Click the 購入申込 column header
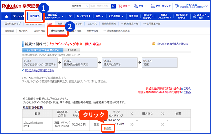 pyautogui.click(x=147, y=114)
